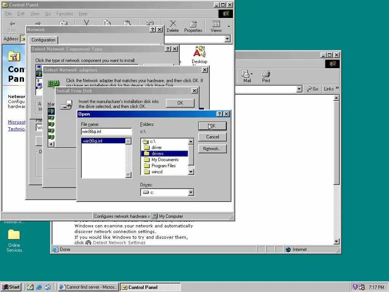Open the Online Services desktop folder
Image resolution: width=389 pixels, height=292 pixels.
[x=14, y=241]
